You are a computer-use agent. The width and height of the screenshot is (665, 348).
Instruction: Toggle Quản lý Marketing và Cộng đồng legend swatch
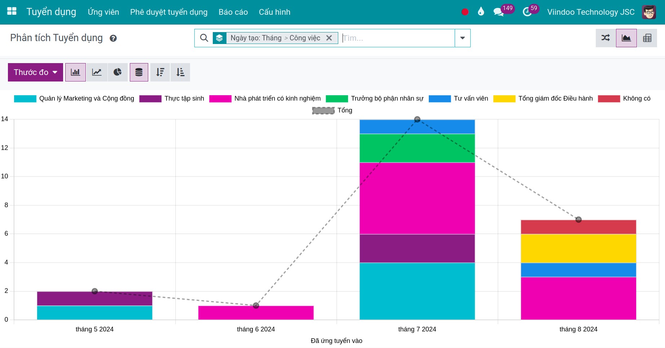(25, 98)
